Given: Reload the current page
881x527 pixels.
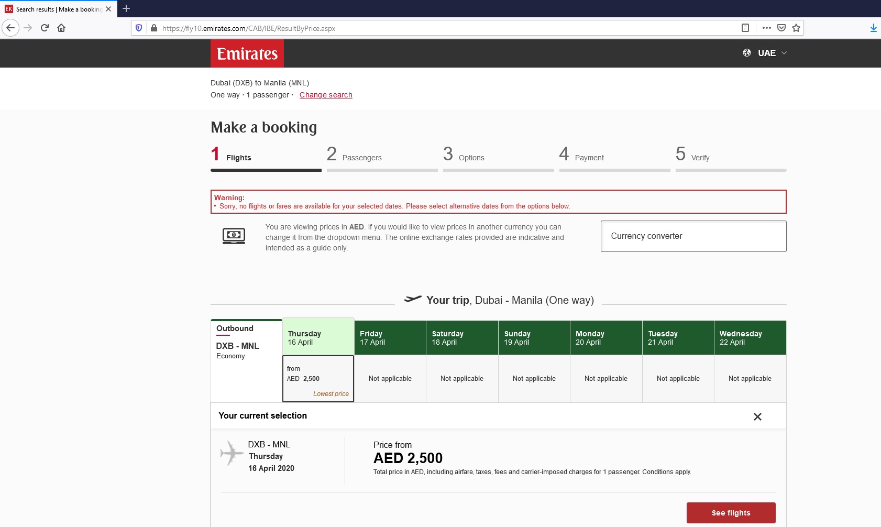Looking at the screenshot, I should pos(45,28).
